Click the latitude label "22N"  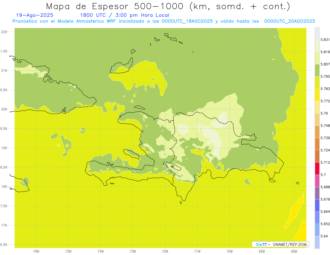(4, 32)
